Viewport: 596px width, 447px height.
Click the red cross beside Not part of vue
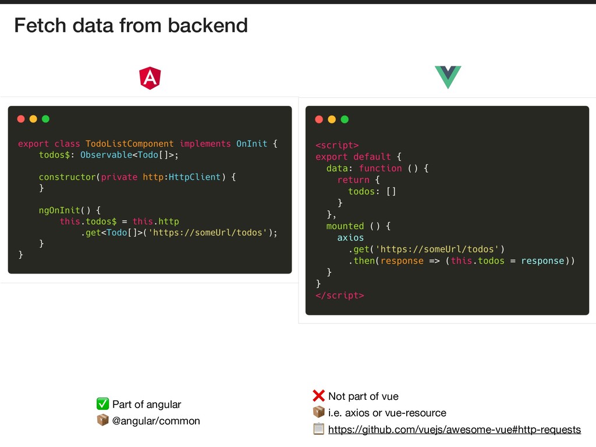318,396
